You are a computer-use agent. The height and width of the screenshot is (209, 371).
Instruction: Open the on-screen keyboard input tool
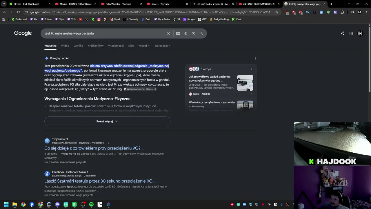click(x=178, y=33)
